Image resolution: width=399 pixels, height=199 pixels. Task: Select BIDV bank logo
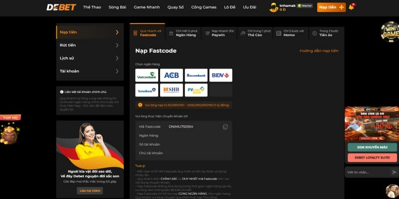(220, 75)
